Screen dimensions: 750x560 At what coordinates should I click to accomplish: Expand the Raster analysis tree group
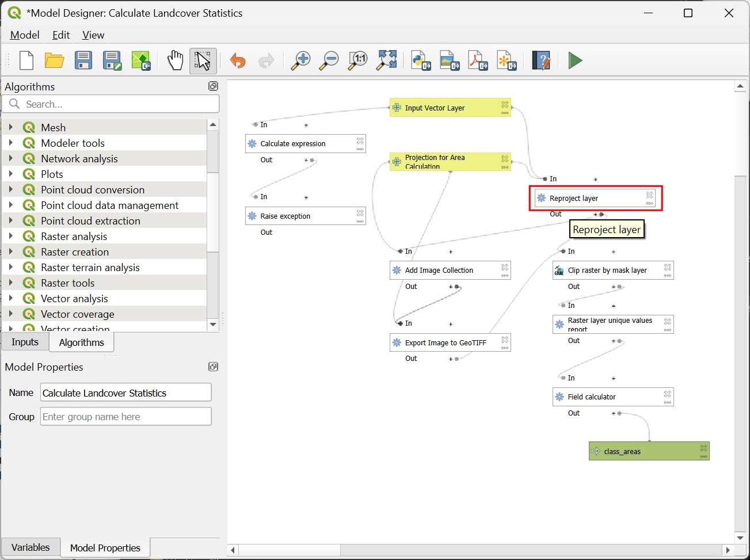(11, 237)
